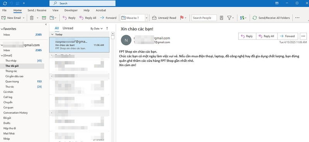Open the By Date sort dropdown
Image resolution: width=309 pixels, height=142 pixels.
click(x=97, y=28)
